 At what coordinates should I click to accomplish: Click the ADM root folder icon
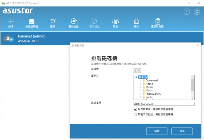pos(140,77)
